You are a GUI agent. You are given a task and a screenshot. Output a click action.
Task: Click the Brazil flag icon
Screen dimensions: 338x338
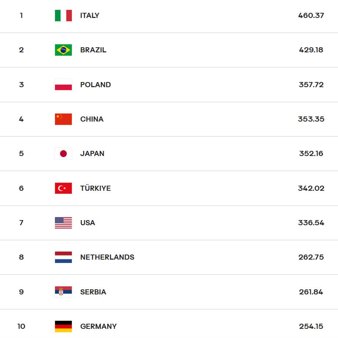tap(63, 50)
